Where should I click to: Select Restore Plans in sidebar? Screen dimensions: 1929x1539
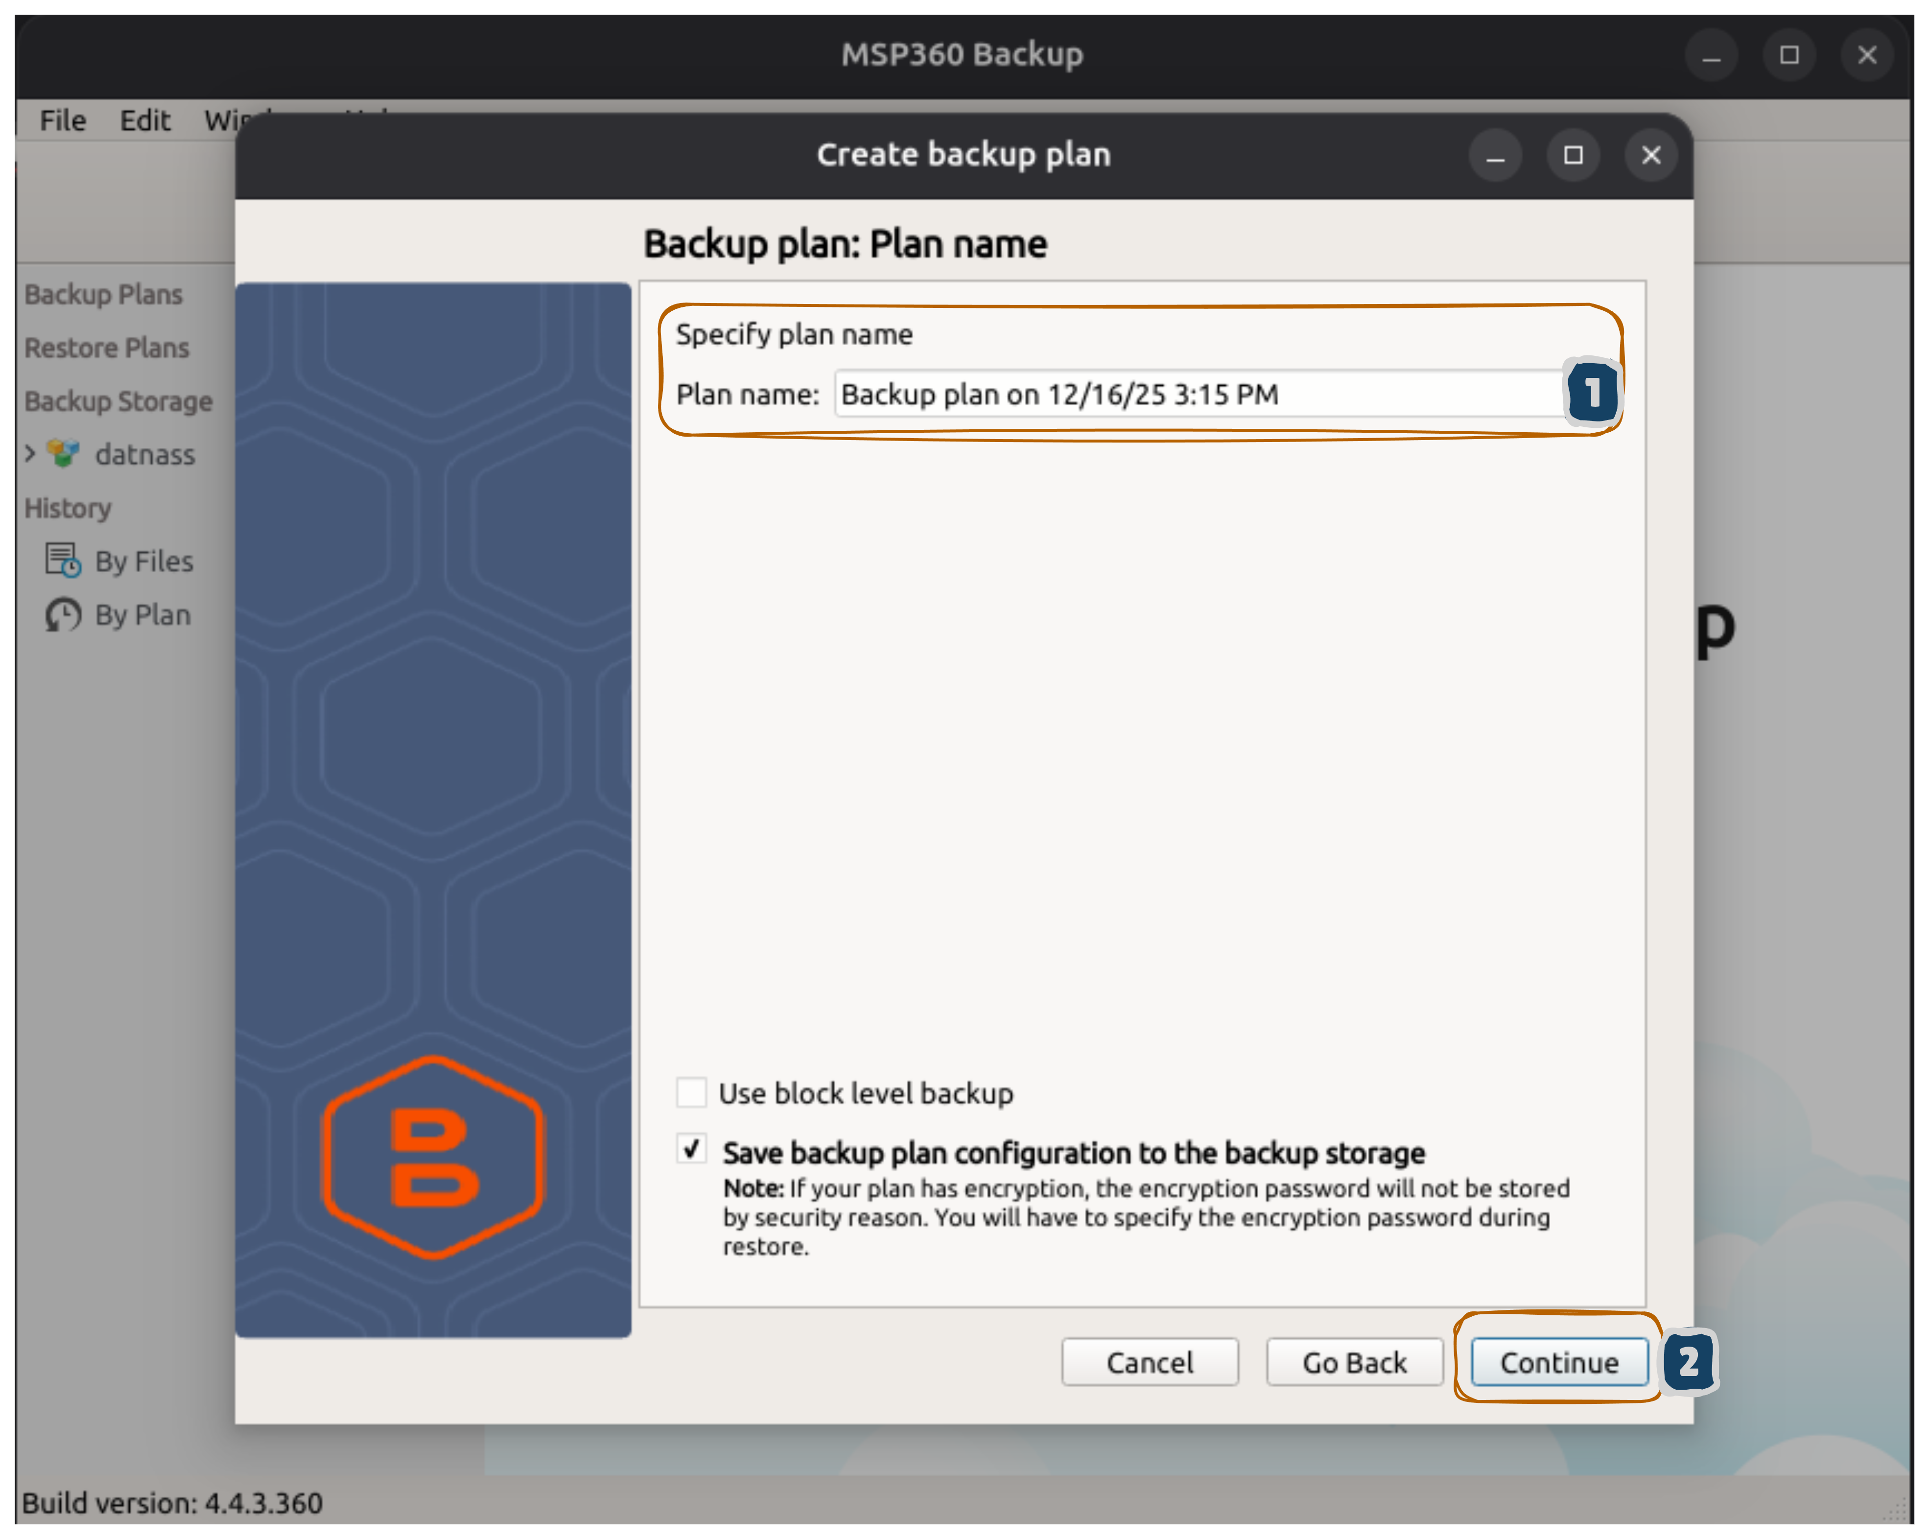click(x=107, y=348)
